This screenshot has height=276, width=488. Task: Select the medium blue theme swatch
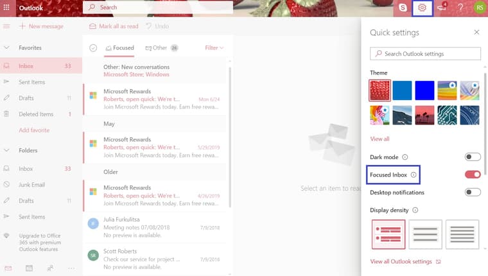point(402,91)
